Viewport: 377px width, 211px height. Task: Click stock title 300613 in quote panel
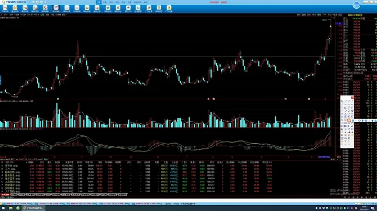[355, 15]
